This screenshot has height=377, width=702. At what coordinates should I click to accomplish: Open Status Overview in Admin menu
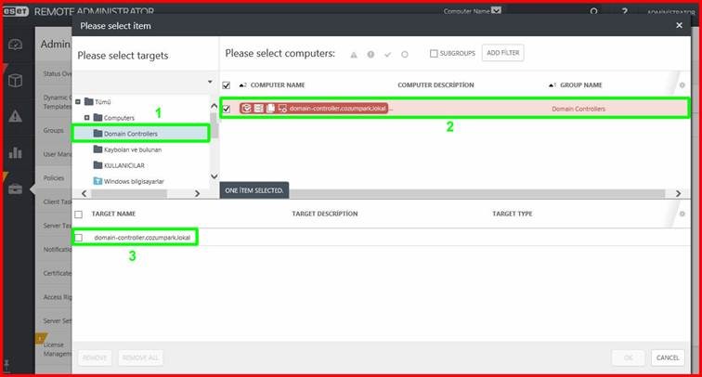click(x=57, y=74)
